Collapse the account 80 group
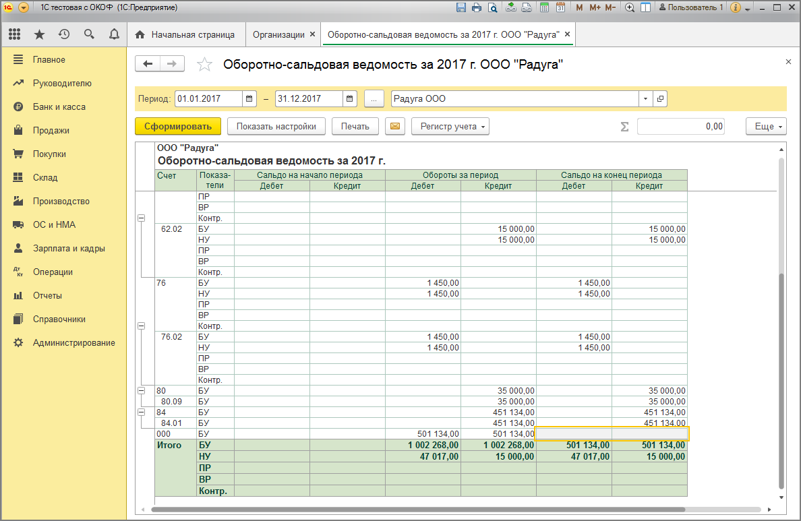Viewport: 801px width, 521px height. (x=142, y=391)
